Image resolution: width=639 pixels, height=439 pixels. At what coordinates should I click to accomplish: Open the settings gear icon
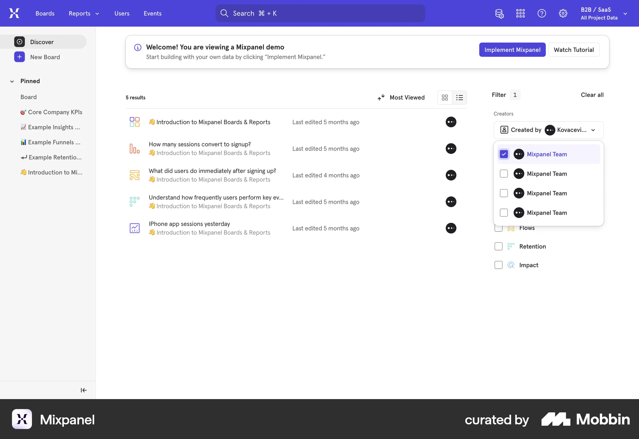click(563, 13)
